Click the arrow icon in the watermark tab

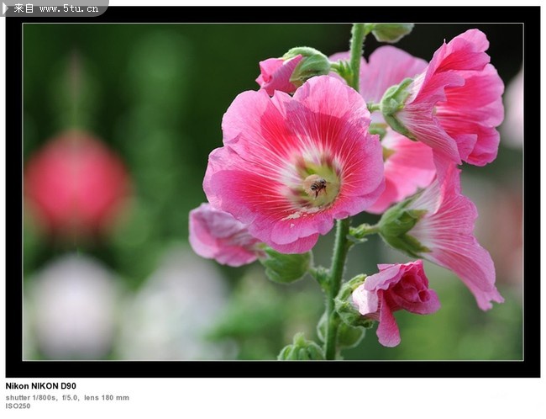7,8
